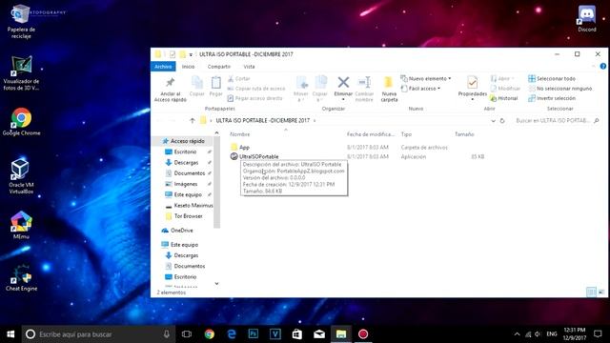Select OneDrive in navigation pane
610x343 pixels.
(182, 231)
